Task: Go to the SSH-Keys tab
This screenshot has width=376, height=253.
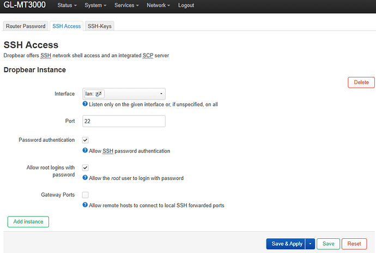Action: [99, 26]
